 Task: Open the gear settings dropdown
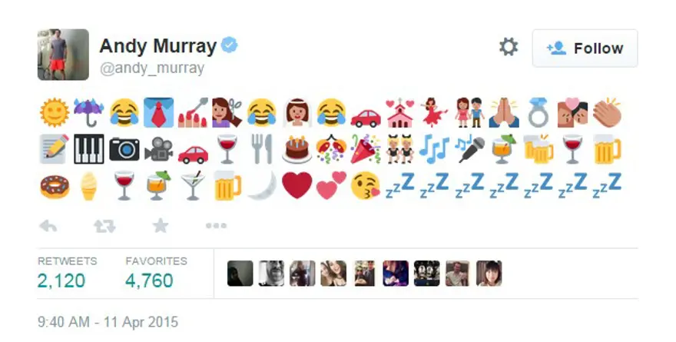click(x=509, y=47)
